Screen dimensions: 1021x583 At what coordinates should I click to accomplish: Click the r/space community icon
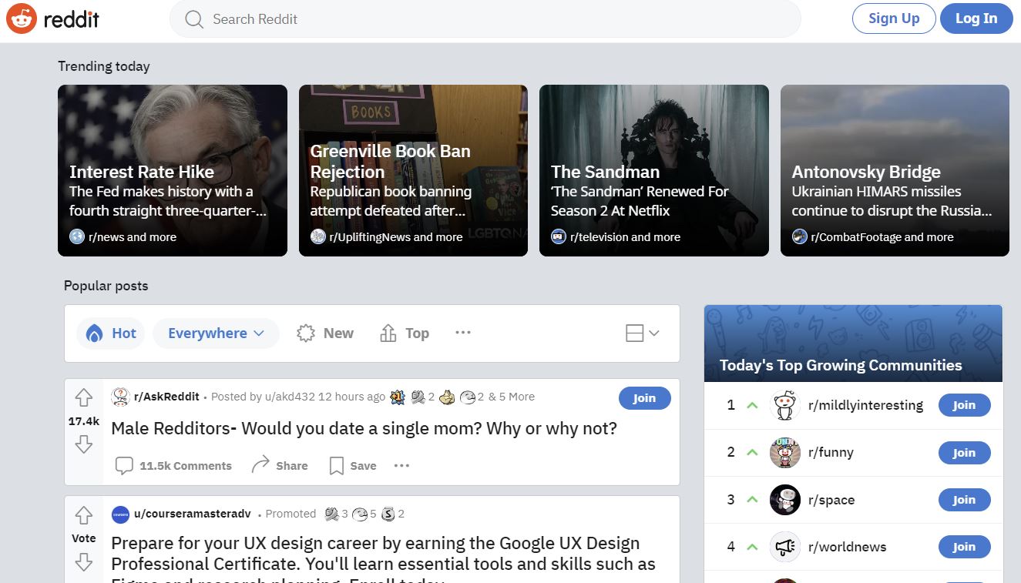pos(785,500)
